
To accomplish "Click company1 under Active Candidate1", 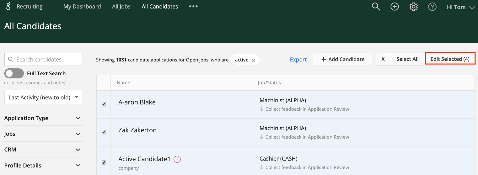I will coord(130,168).
